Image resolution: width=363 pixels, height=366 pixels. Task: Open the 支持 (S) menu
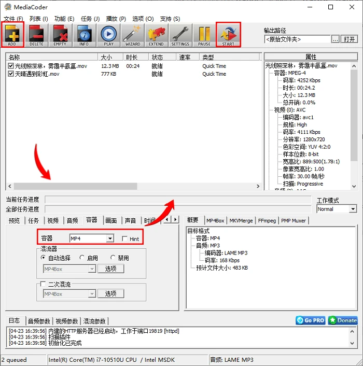pos(170,19)
